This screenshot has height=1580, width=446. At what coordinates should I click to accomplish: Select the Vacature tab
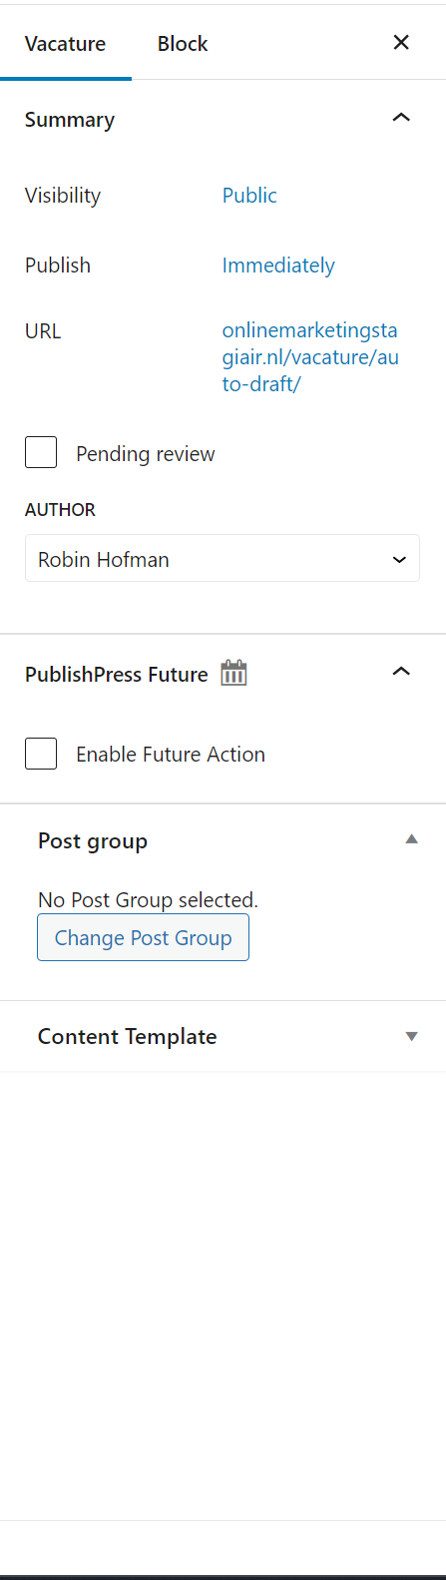(66, 44)
